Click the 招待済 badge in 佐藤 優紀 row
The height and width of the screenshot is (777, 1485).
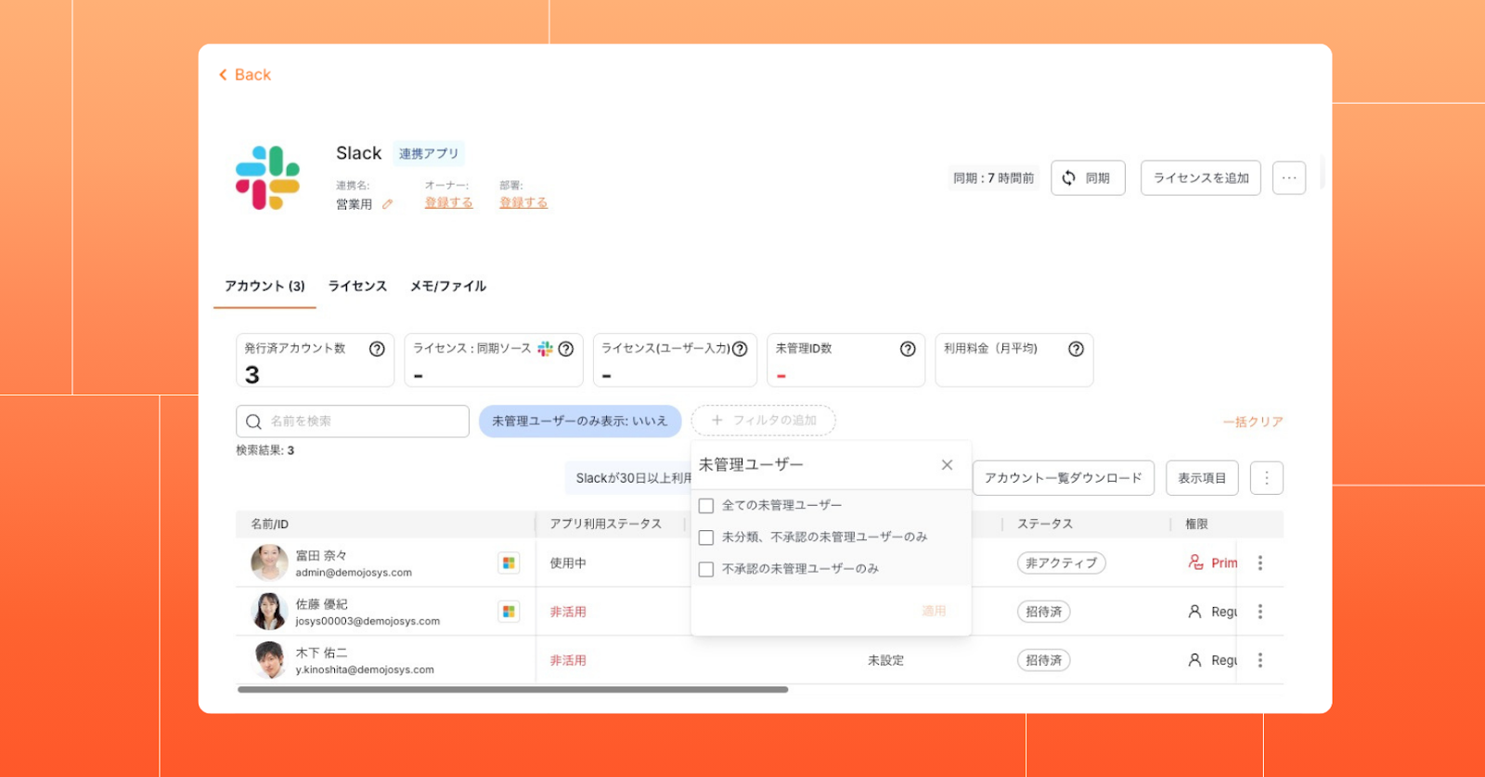pyautogui.click(x=1044, y=612)
